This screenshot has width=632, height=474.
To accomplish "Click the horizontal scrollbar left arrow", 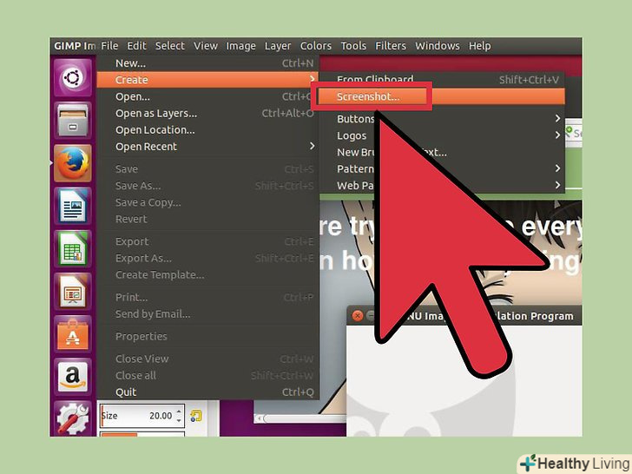I will point(260,418).
